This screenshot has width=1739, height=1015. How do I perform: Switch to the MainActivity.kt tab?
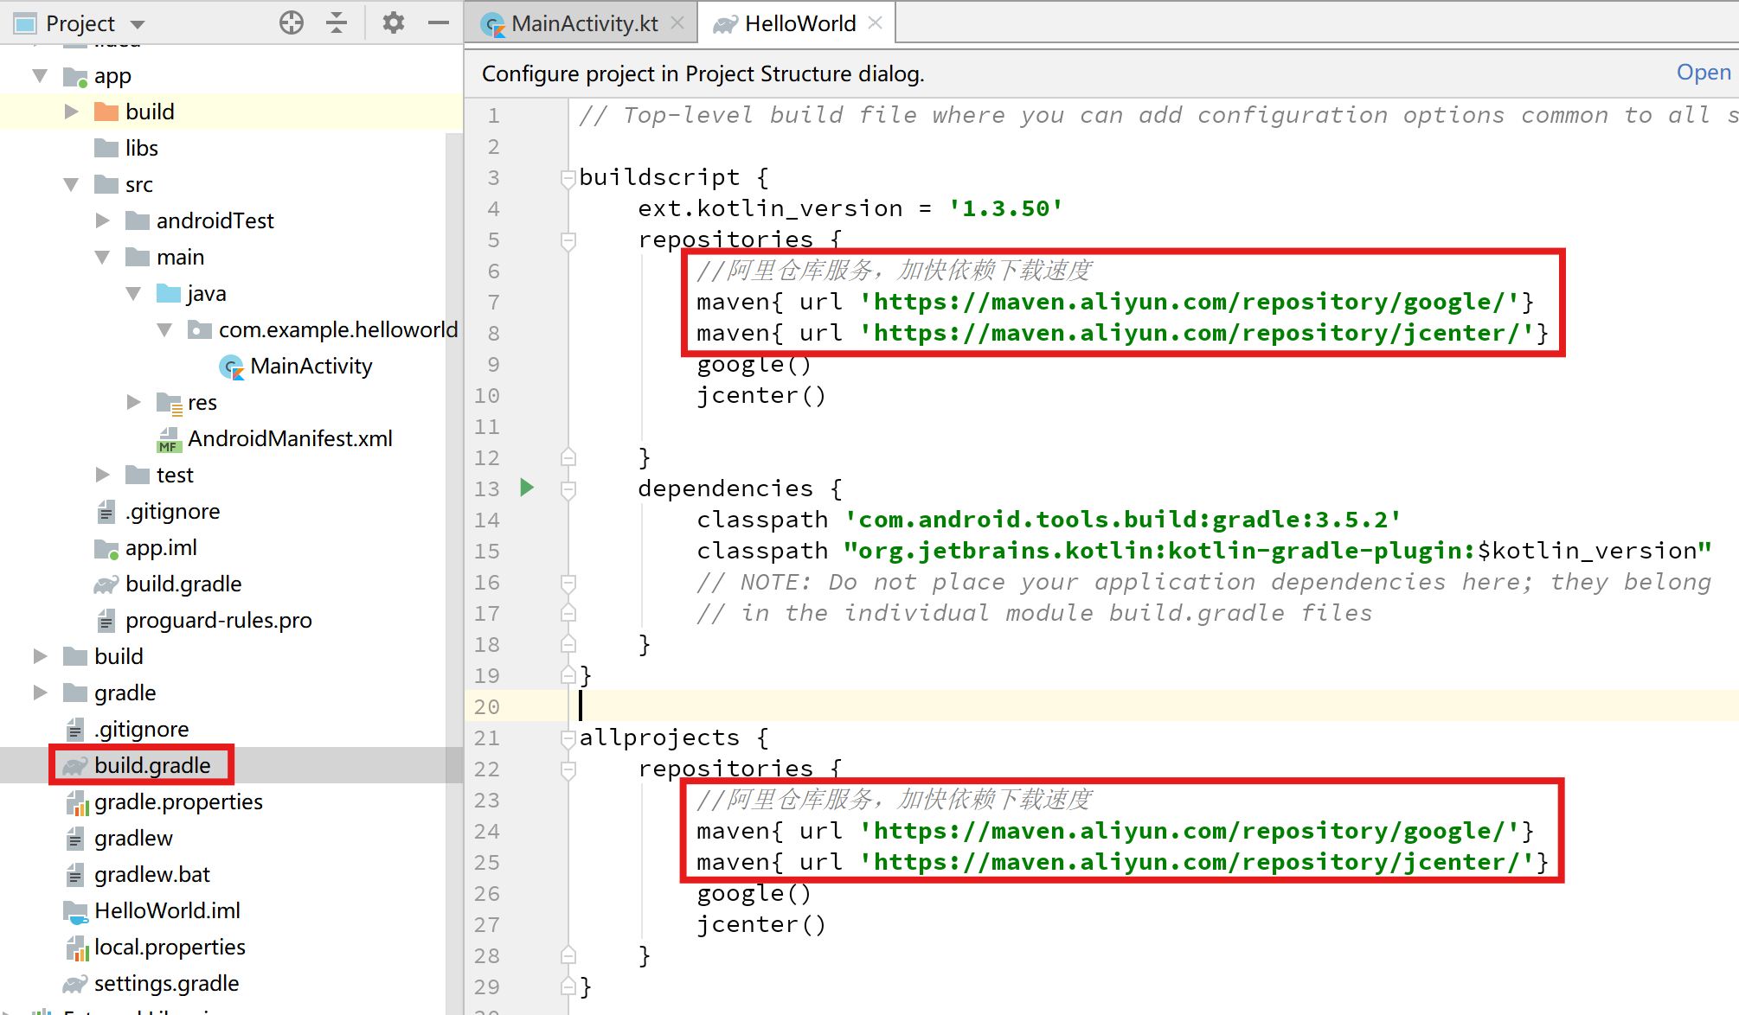coord(584,23)
